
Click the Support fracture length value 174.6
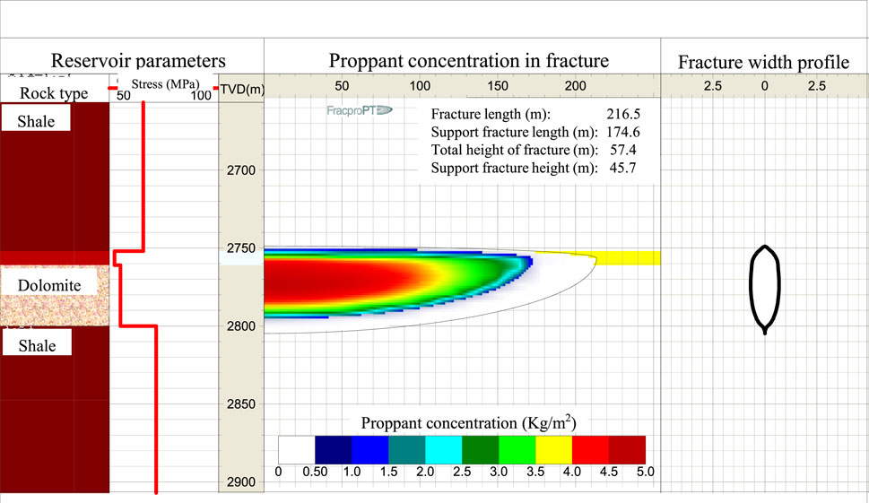(623, 132)
